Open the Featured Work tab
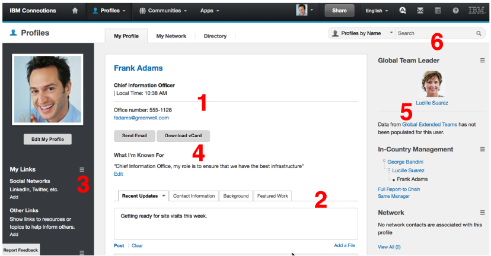Viewport: 491px width, 256px height. [272, 196]
